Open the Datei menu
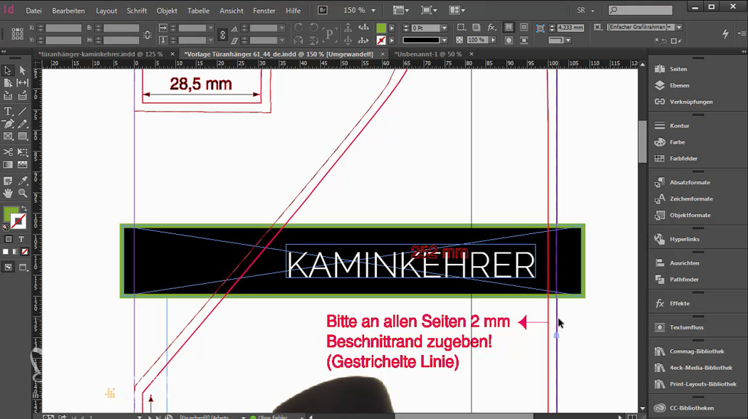Viewport: 748px width, 419px height. [x=33, y=11]
